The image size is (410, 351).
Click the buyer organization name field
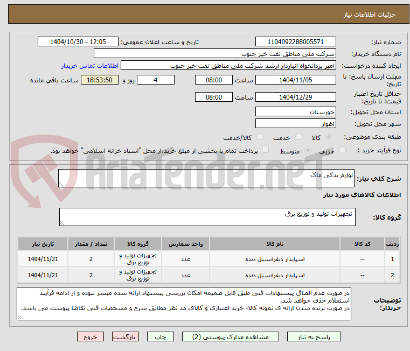pos(214,54)
